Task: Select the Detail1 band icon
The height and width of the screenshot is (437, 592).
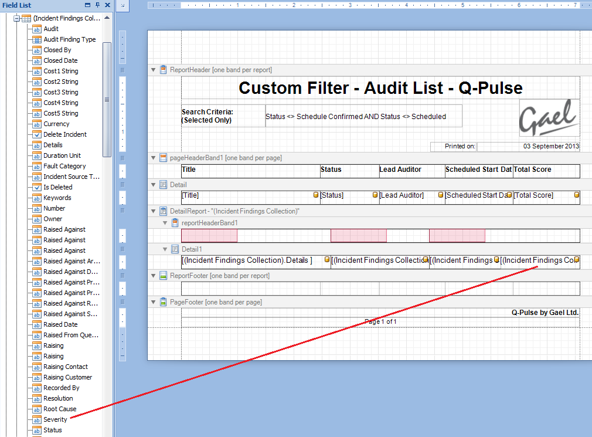Action: point(175,249)
